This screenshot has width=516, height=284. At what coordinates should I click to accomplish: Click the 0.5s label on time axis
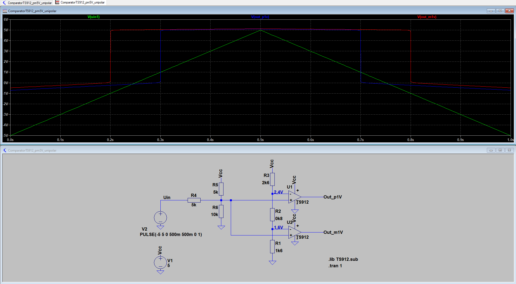coord(260,140)
